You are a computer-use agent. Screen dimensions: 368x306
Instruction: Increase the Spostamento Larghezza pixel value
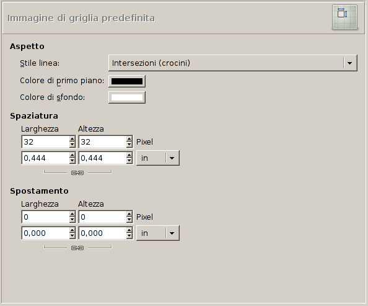72,214
